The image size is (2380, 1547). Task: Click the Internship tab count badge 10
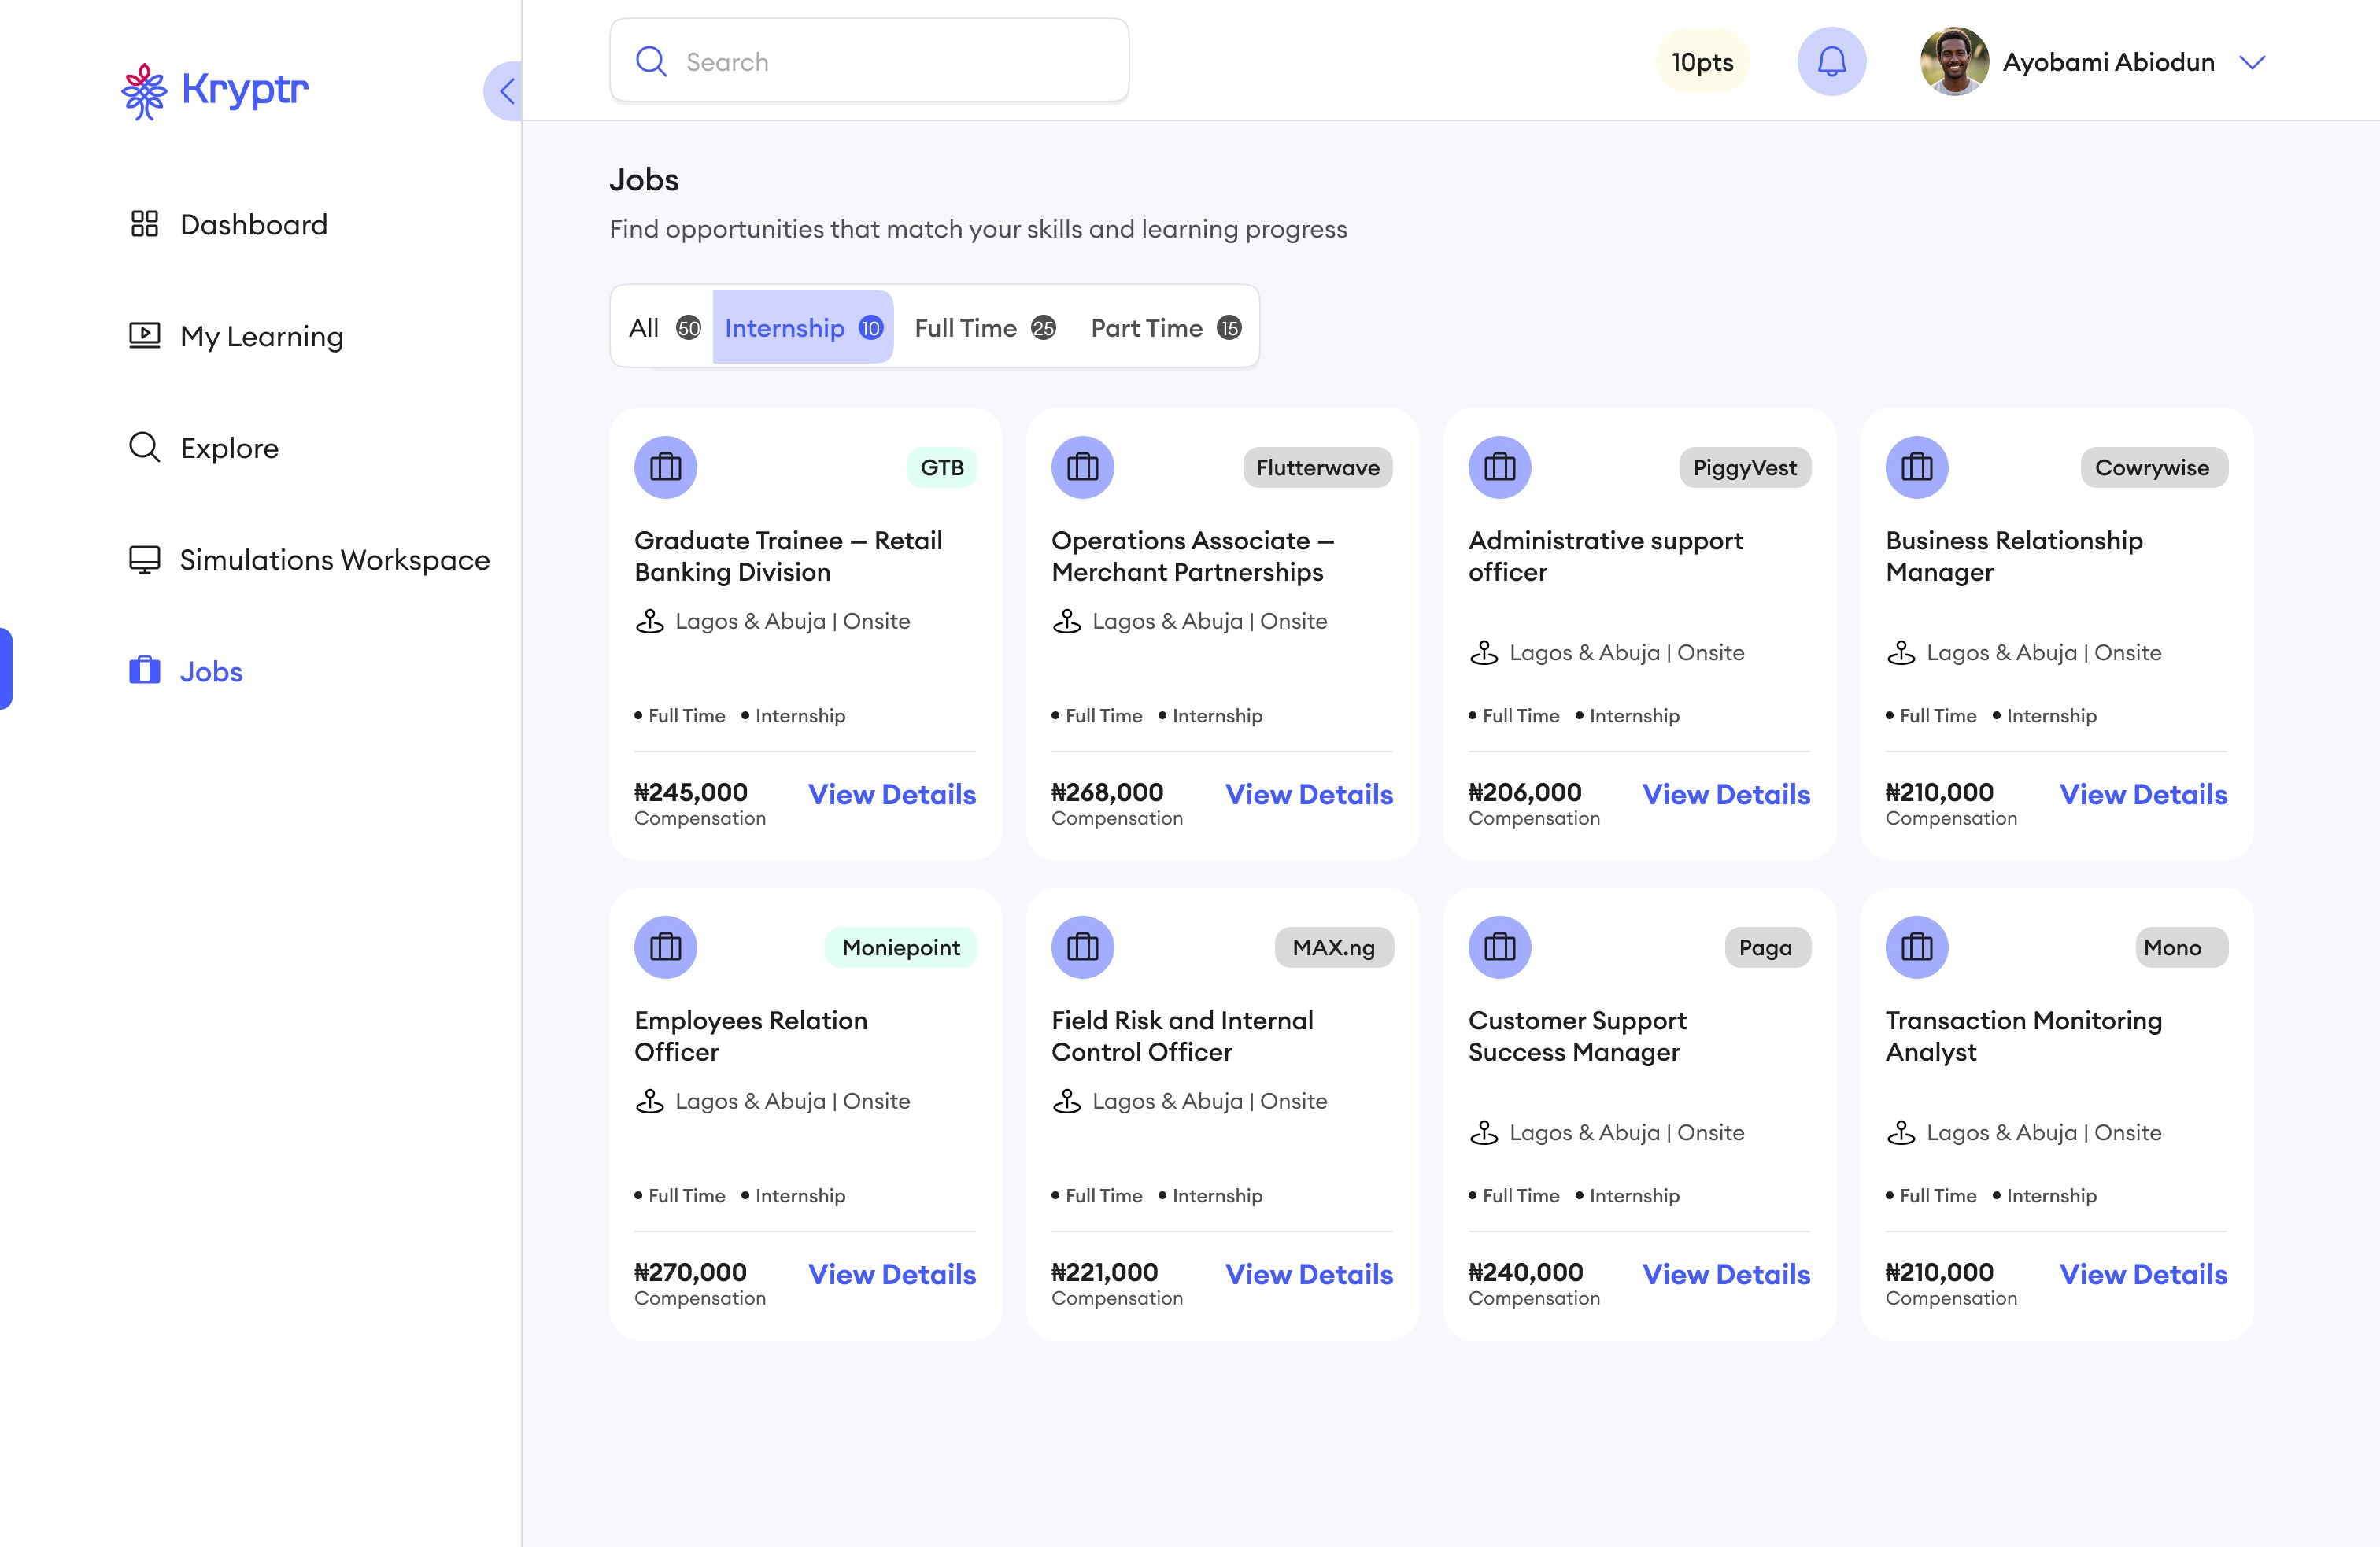click(870, 327)
